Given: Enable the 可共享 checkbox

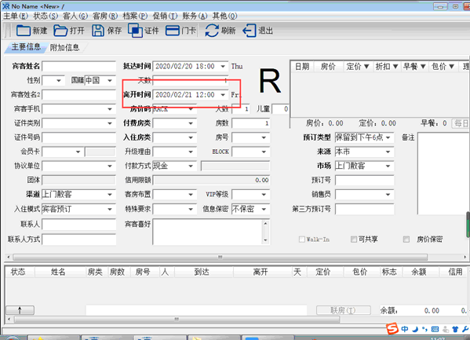Looking at the screenshot, I should [354, 239].
